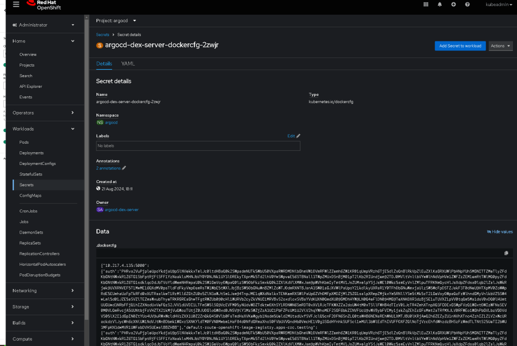Click the pencil icon beside 2 annotations
Image resolution: width=517 pixels, height=346 pixels.
[x=124, y=168]
